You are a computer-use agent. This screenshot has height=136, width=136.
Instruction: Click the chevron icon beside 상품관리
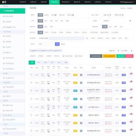4,96
